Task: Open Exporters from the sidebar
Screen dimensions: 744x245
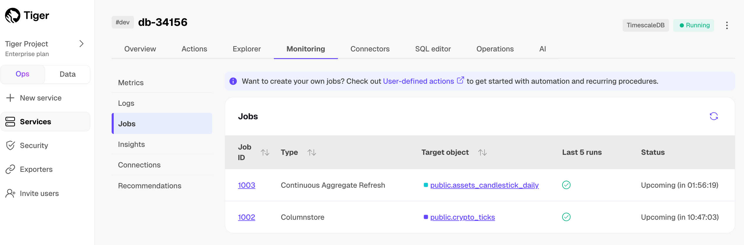Action: pos(36,169)
